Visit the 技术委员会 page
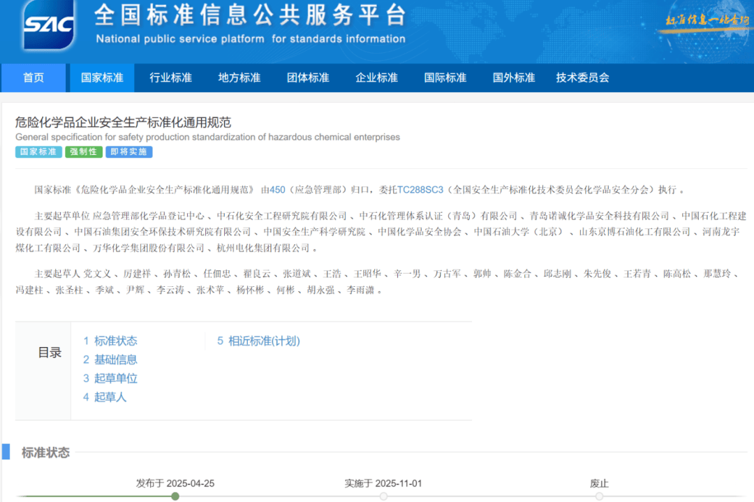The image size is (754, 502). (582, 77)
